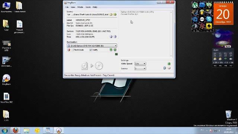
Task: Click the right disc icon on the Time row
Action: [115, 36]
